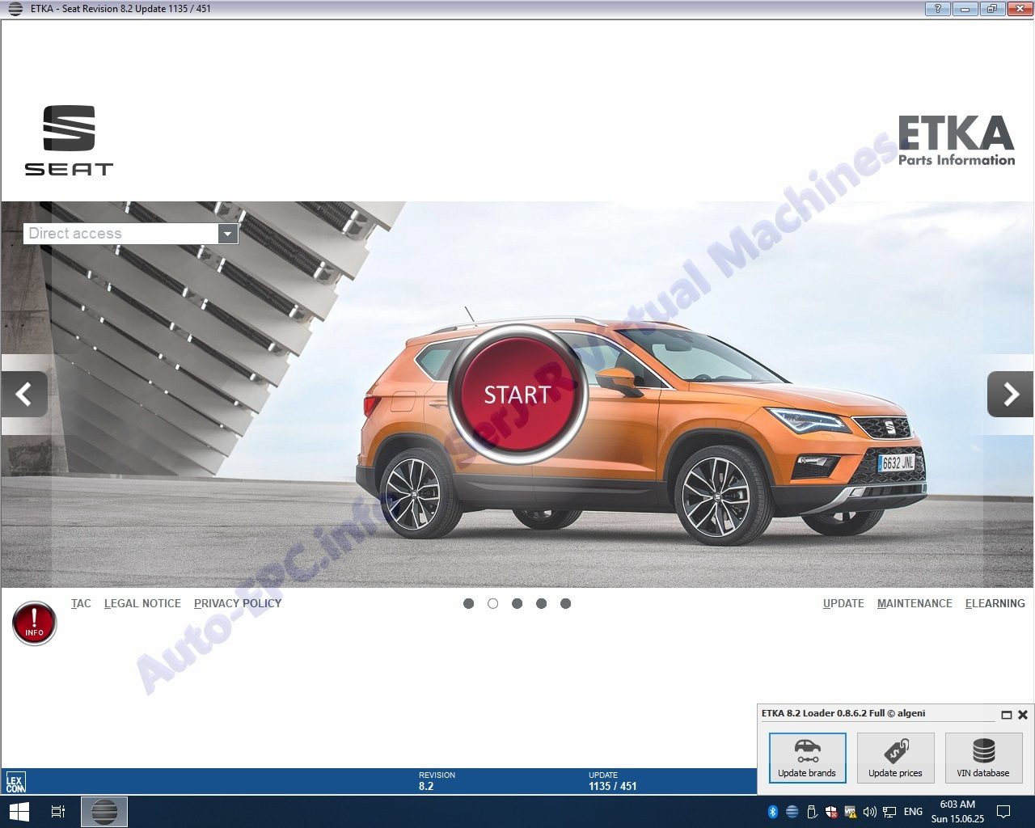Click the red INFO icon
This screenshot has height=828, width=1035.
pyautogui.click(x=34, y=624)
